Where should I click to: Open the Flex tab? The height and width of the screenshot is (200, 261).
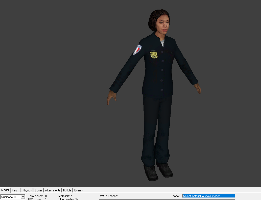[15, 190]
